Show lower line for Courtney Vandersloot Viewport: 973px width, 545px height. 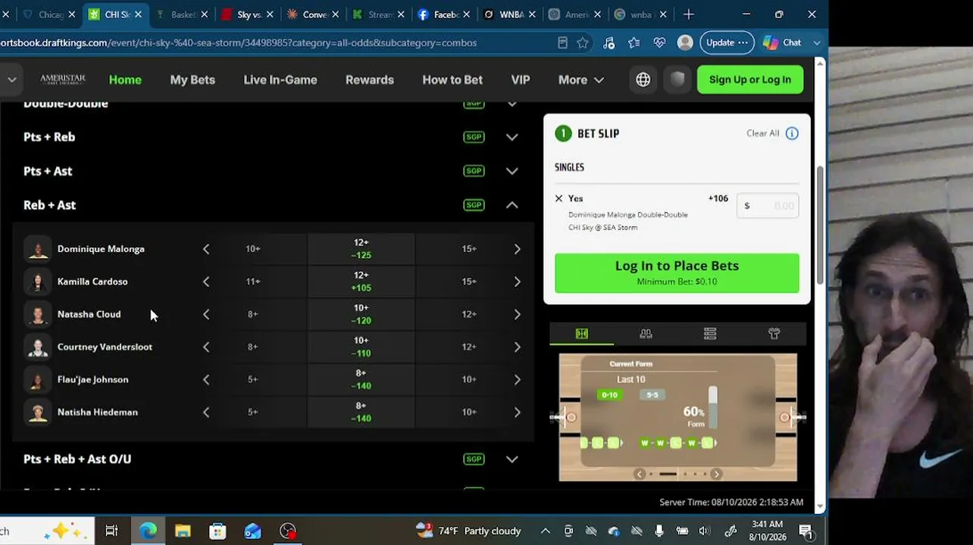coord(206,347)
